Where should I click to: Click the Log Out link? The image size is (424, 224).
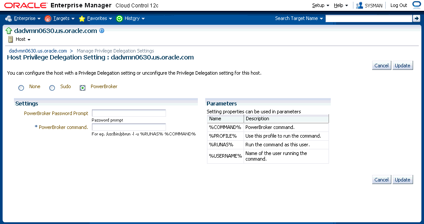click(399, 5)
